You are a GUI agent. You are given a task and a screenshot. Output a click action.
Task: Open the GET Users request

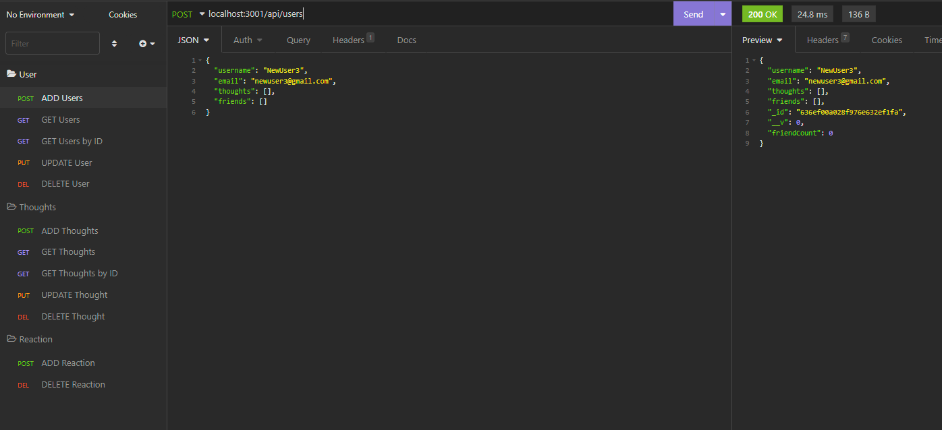coord(61,119)
